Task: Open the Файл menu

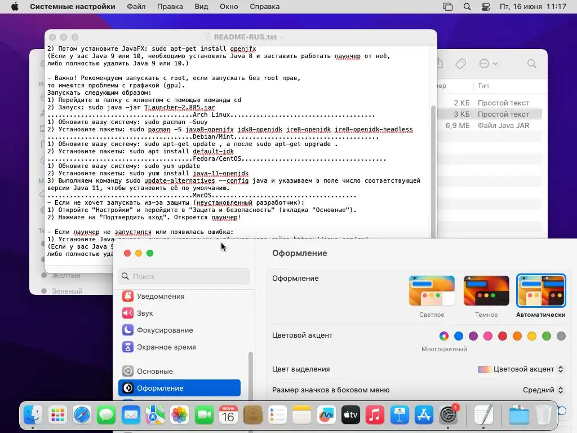Action: [136, 7]
